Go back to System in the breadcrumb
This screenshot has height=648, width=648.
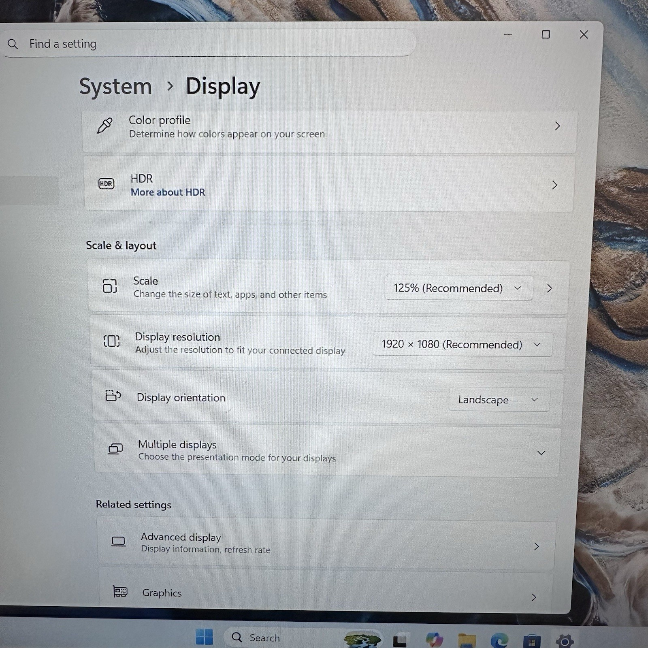click(115, 87)
